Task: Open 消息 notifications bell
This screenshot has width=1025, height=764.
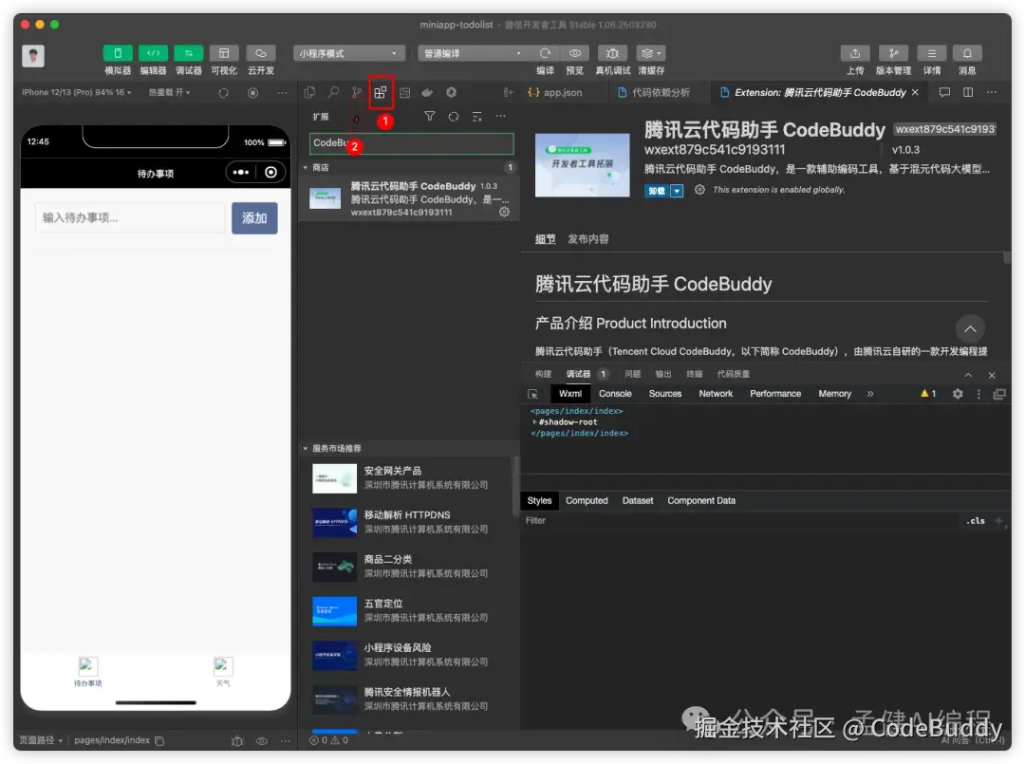Action: (x=967, y=53)
